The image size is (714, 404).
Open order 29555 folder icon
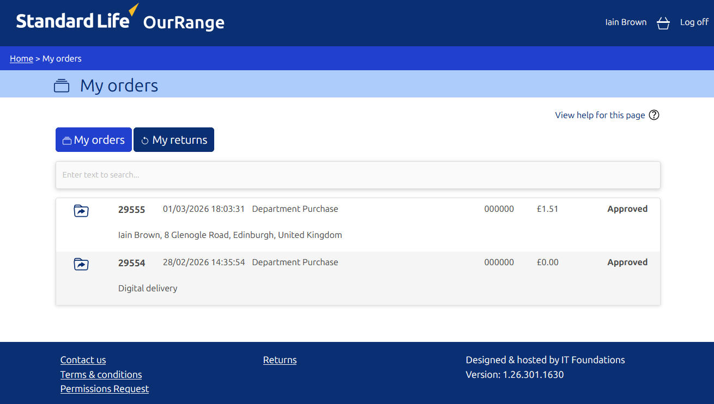pos(81,211)
